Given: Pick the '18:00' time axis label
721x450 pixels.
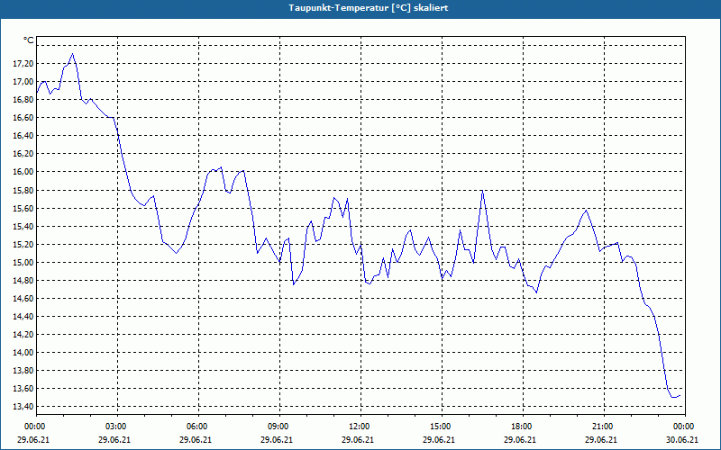Looking at the screenshot, I should pyautogui.click(x=522, y=427).
